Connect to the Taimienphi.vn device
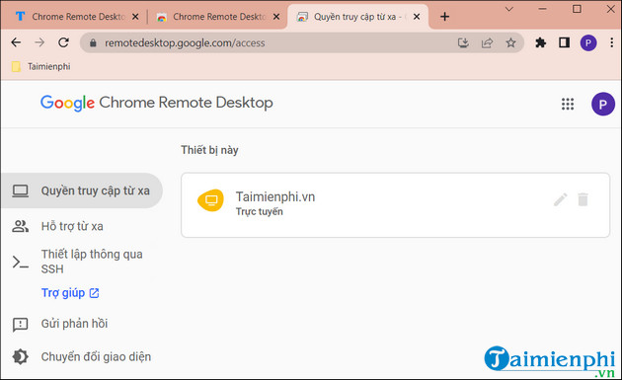This screenshot has width=622, height=380. coord(395,205)
